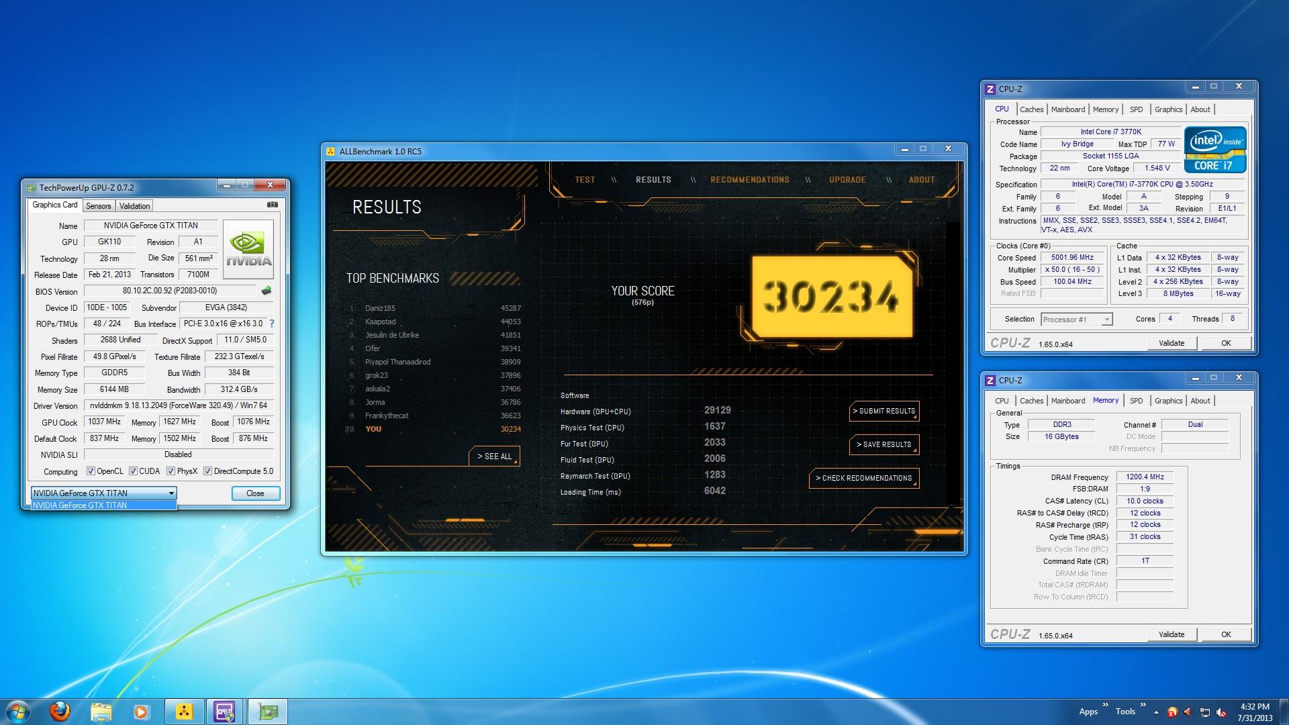Click the SAVE RESULTS button
The image size is (1289, 725).
coord(884,444)
